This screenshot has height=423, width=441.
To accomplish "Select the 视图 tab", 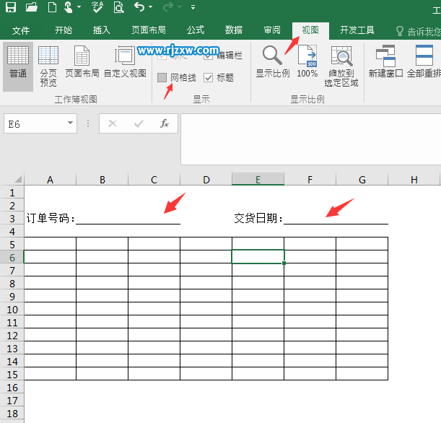I will (310, 30).
